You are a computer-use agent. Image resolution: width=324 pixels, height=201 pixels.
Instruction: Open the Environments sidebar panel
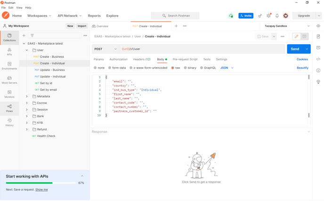point(9,66)
